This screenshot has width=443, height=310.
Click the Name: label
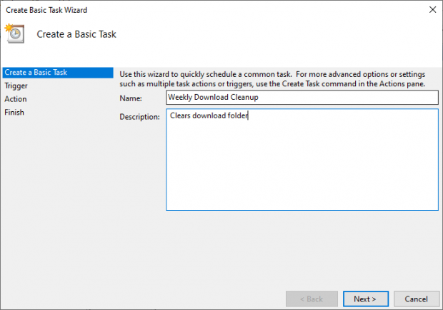(x=131, y=98)
